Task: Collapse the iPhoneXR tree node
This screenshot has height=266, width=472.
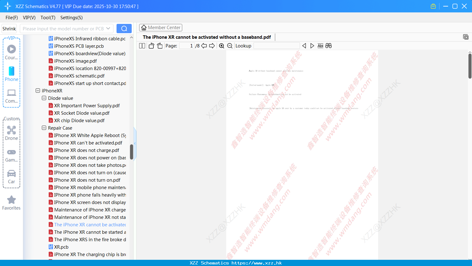Action: coord(38,91)
